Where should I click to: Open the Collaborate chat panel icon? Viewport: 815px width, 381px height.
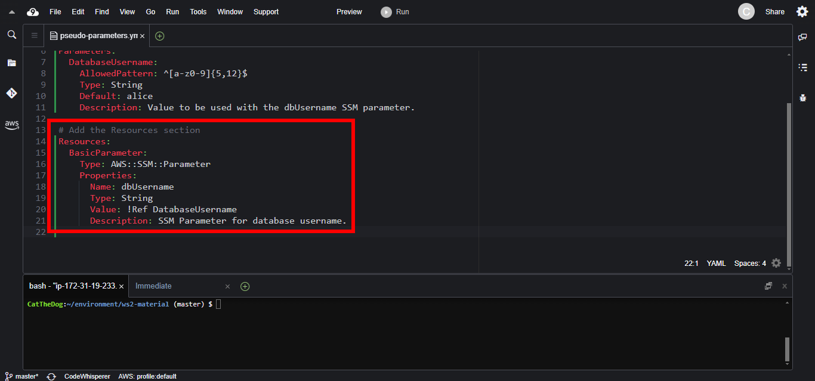point(802,37)
